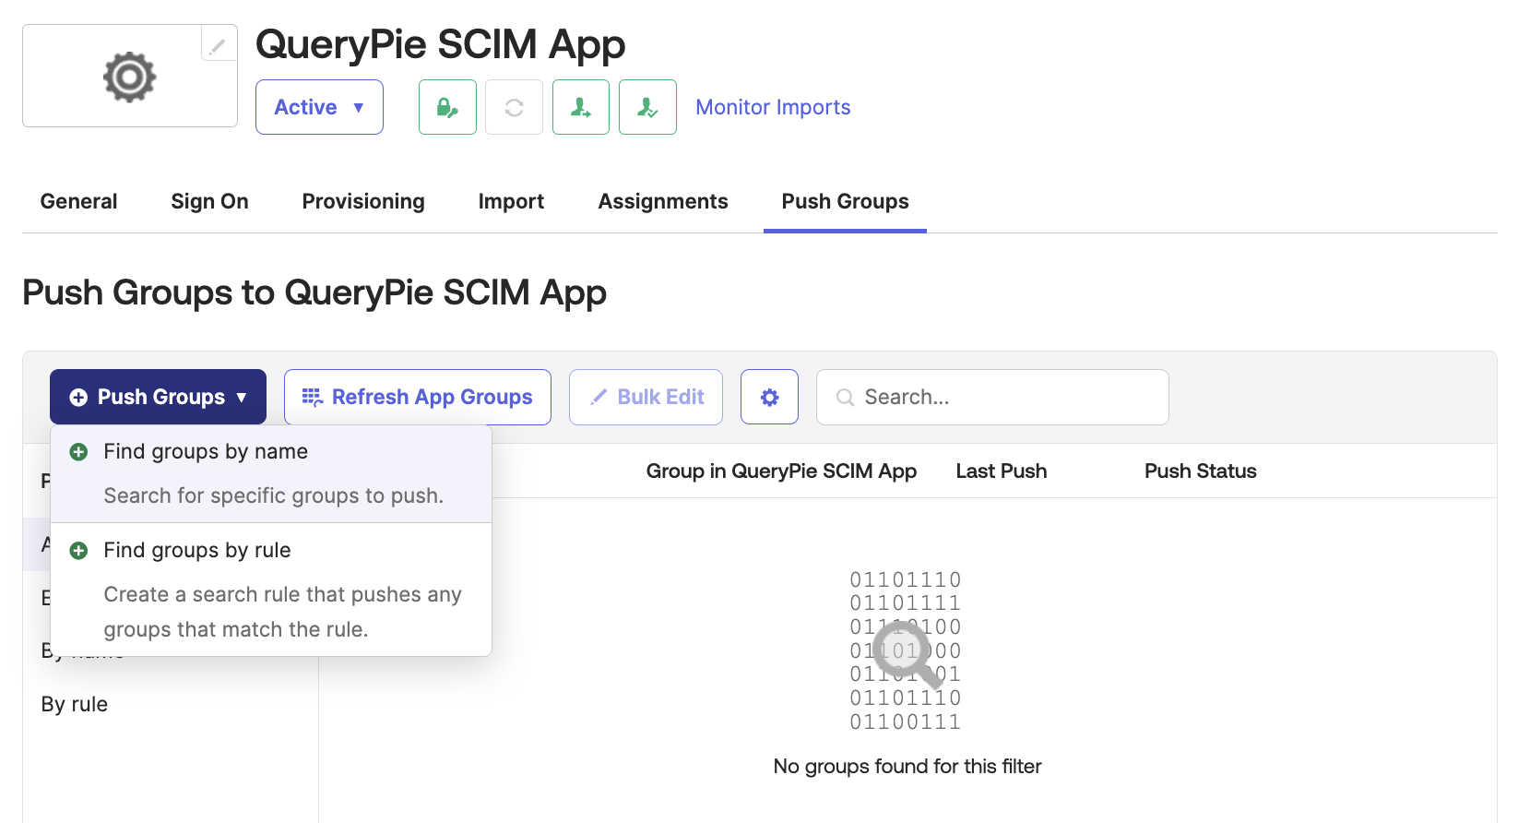Click the user with checkmark icon

pos(647,107)
